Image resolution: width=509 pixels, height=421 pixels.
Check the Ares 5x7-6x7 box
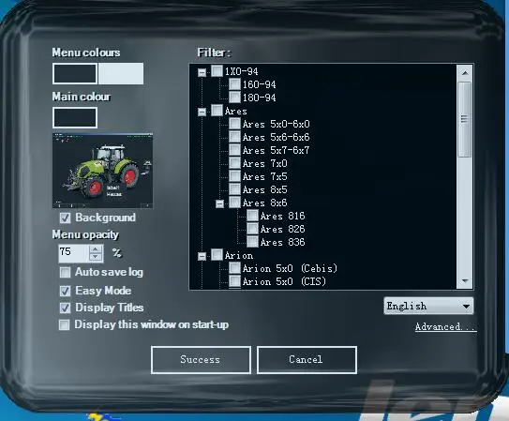click(x=234, y=150)
